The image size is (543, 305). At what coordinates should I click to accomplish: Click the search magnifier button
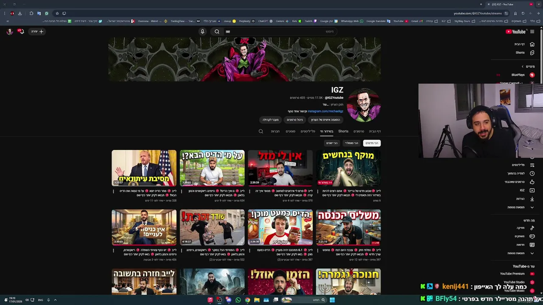(217, 31)
